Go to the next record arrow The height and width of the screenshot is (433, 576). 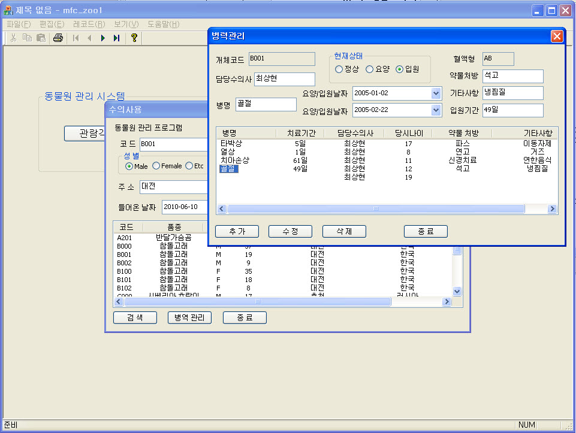coord(103,38)
